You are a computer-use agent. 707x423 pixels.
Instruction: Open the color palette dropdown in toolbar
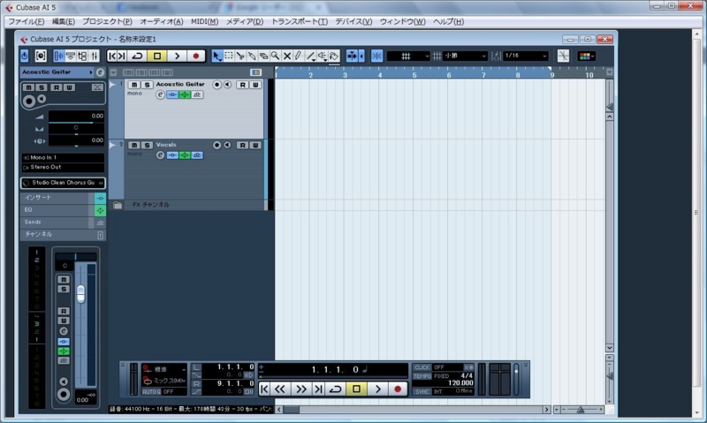(x=587, y=56)
